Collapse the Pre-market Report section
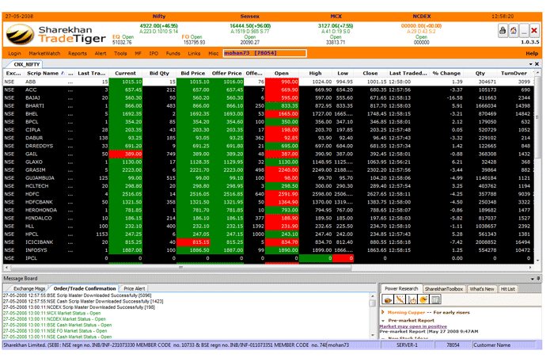 click(x=383, y=321)
